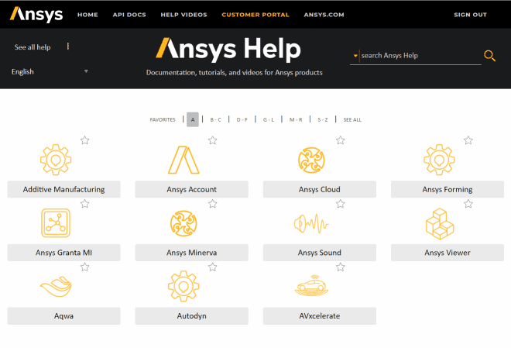Screen dimensions: 511x348
Task: Select the FAVORITES filter tab
Action: pyautogui.click(x=163, y=119)
